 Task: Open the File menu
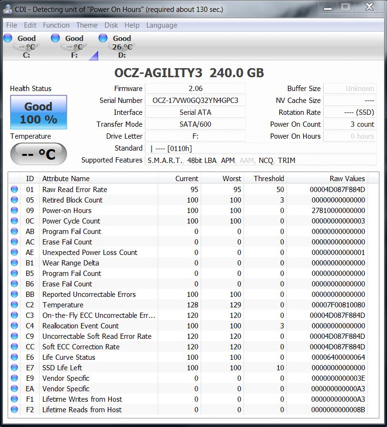click(11, 25)
